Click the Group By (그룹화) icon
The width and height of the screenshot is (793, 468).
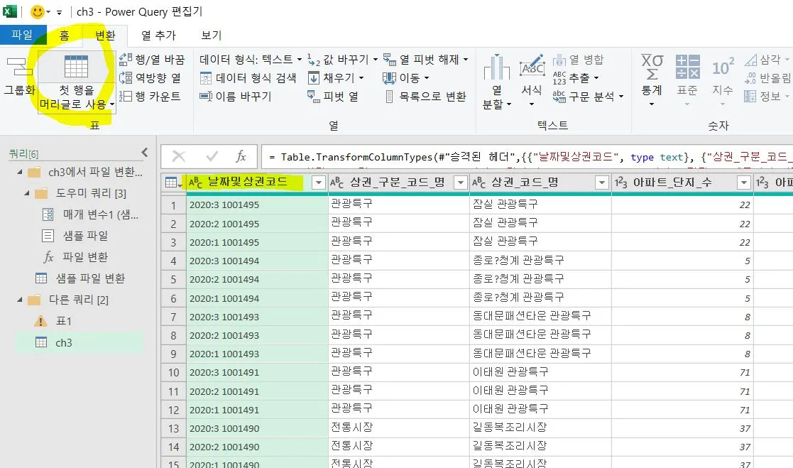point(19,66)
